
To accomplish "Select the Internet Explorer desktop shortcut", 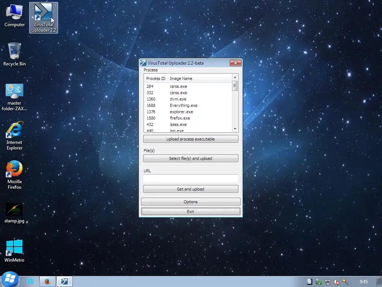I will [15, 135].
